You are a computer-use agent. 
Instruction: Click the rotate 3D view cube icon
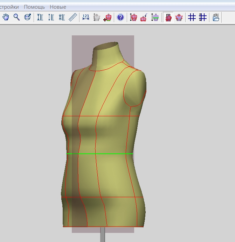tap(28, 17)
